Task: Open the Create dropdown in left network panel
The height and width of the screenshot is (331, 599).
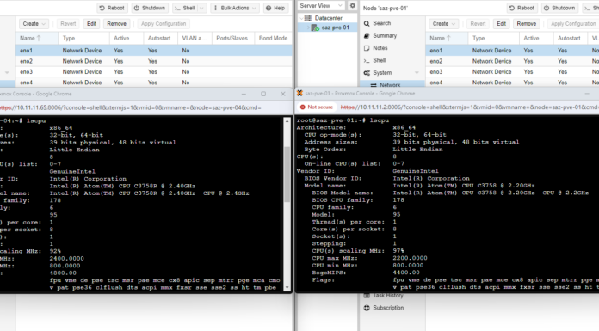Action: click(x=34, y=24)
